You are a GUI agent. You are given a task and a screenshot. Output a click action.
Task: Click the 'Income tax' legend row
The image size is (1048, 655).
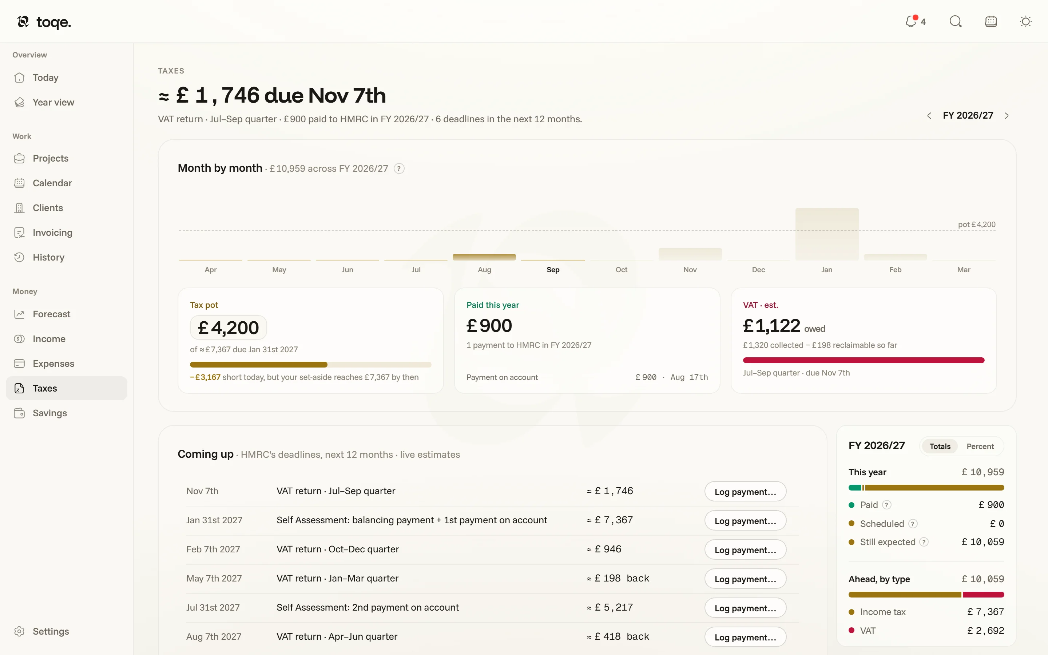click(x=926, y=612)
